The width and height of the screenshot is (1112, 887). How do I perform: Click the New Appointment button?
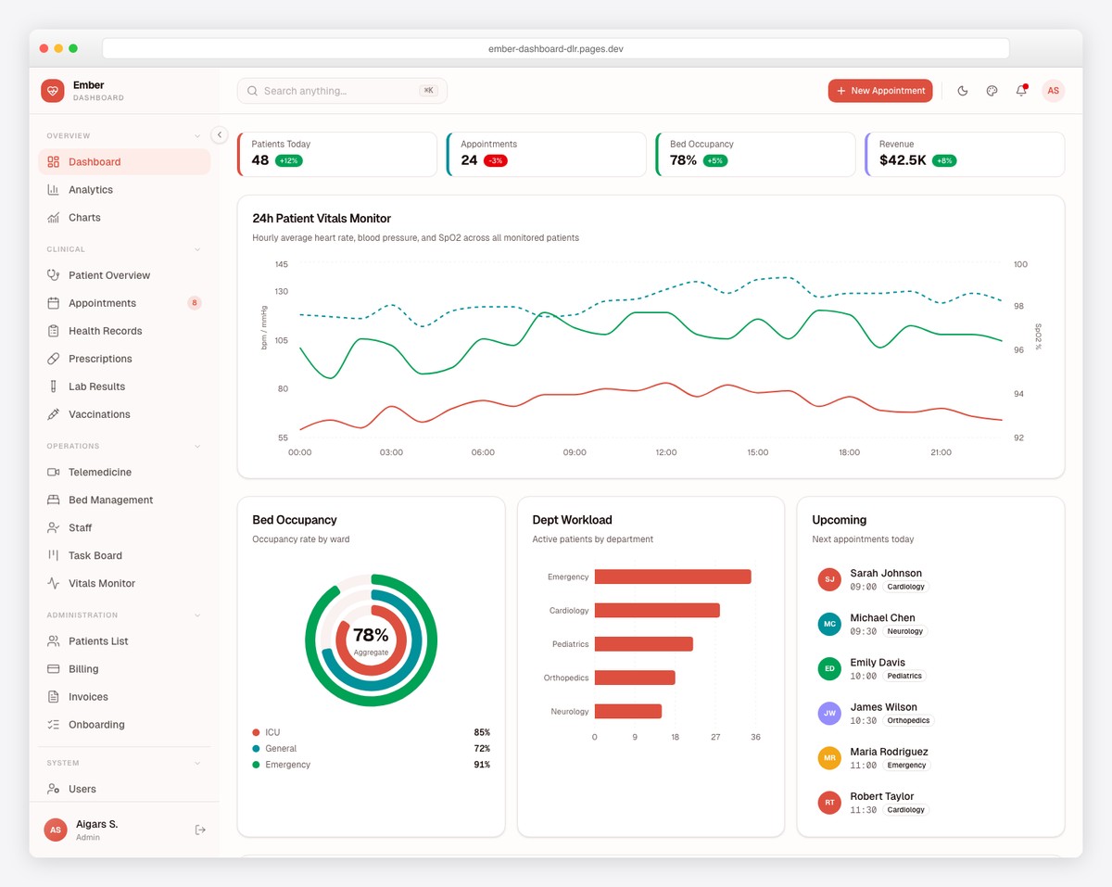(x=879, y=91)
